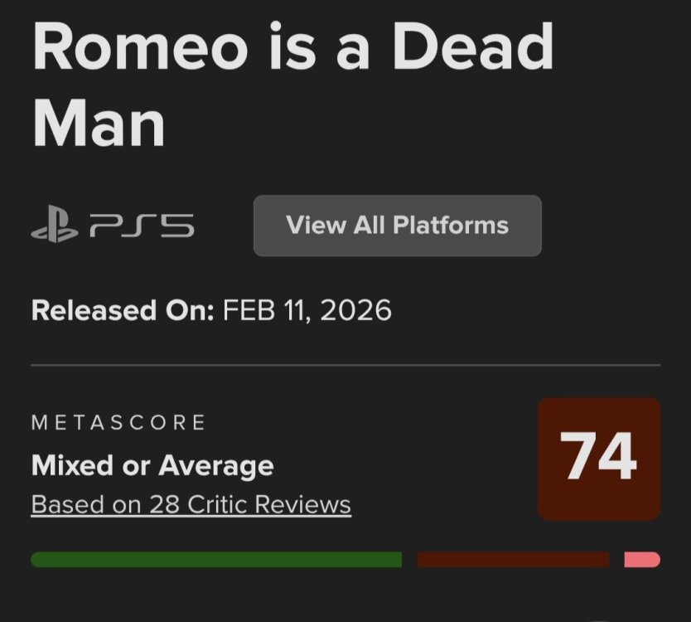
Task: Select the green positive reviews bar segment
Action: pyautogui.click(x=215, y=560)
